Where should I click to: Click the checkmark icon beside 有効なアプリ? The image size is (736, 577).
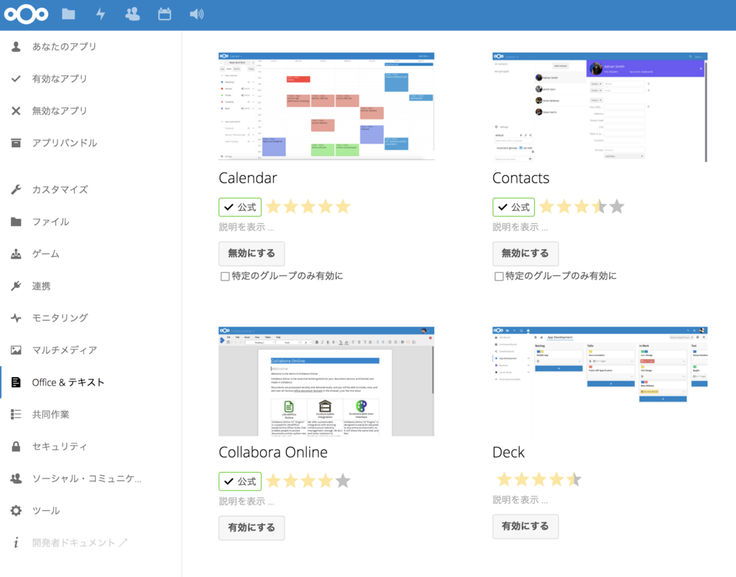coord(16,78)
